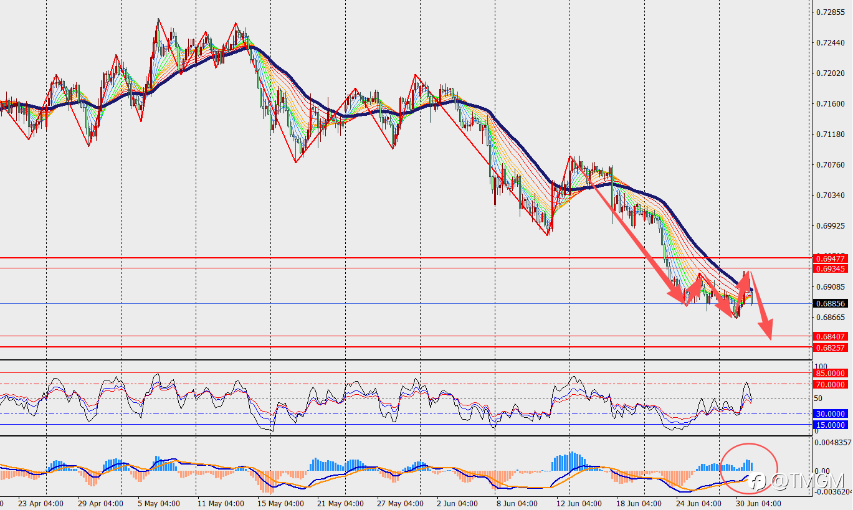Click the red 0.68257 level tag
Image resolution: width=853 pixels, height=510 pixels.
click(830, 347)
